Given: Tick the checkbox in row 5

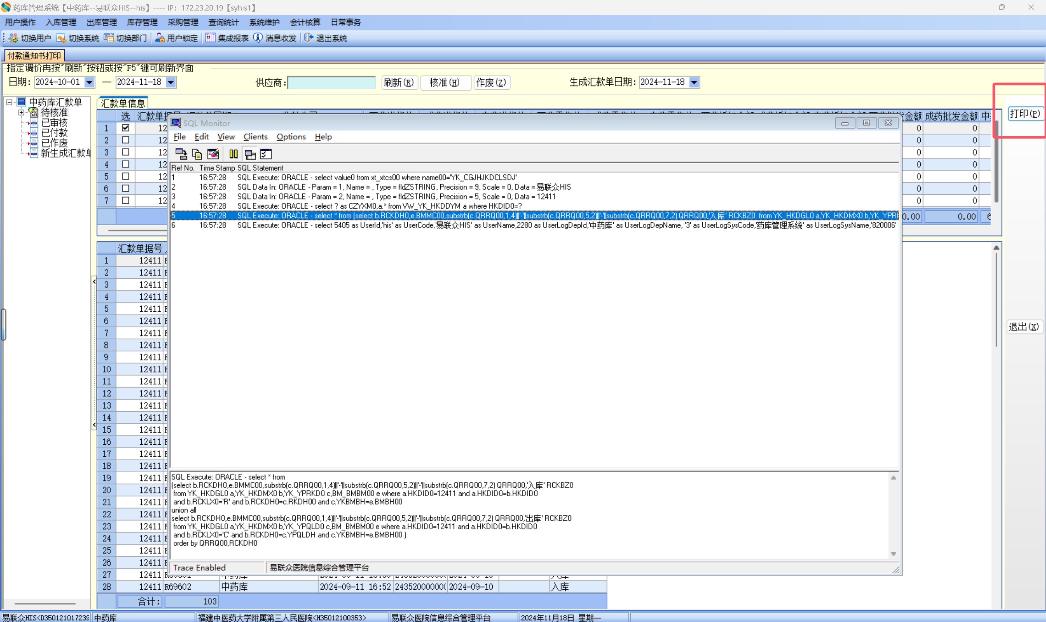Looking at the screenshot, I should 125,176.
